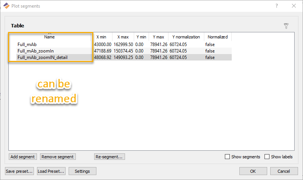Click the Add segment button
Screen dimensions: 303x180
pos(22,157)
